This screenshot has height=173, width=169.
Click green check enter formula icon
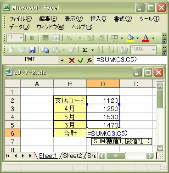[80, 61]
